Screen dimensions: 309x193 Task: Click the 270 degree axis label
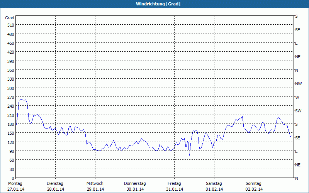click(10, 97)
